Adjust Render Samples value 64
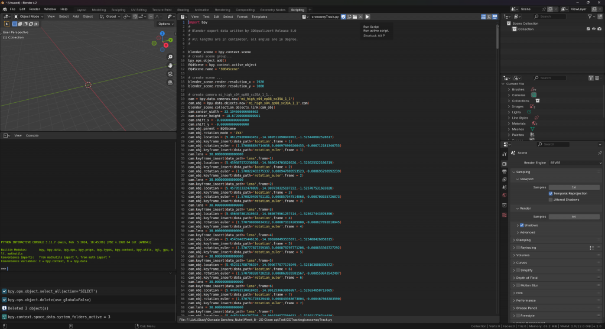605x329 pixels. point(574,217)
